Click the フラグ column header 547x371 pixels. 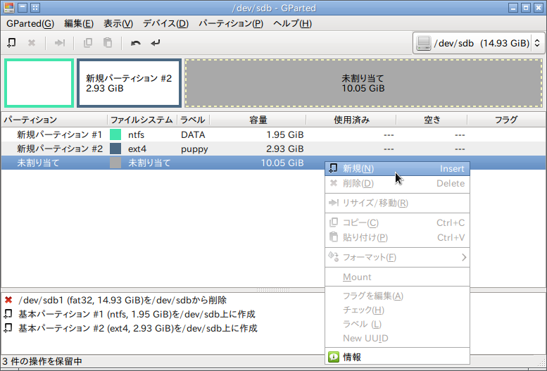click(506, 120)
